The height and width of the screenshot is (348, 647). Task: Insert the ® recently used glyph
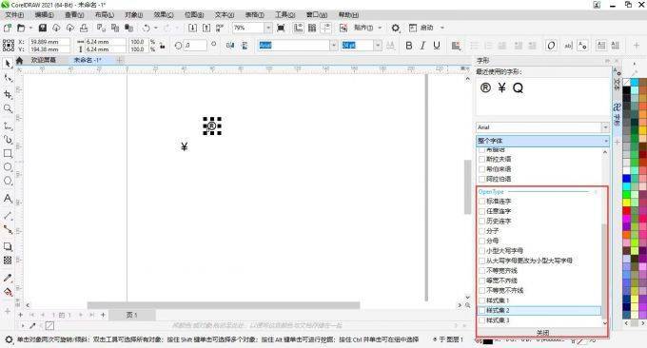click(485, 87)
